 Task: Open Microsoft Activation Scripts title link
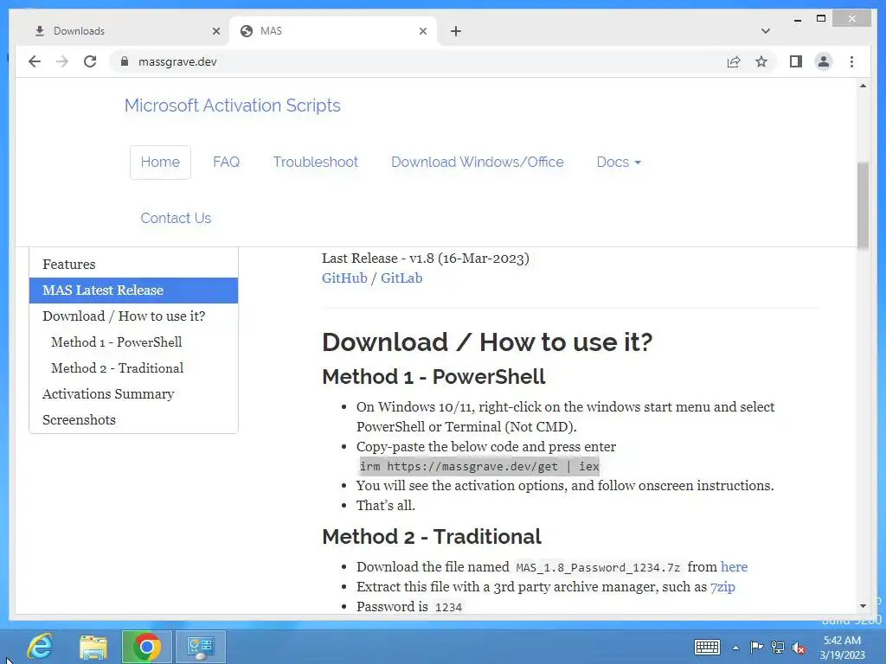(232, 105)
